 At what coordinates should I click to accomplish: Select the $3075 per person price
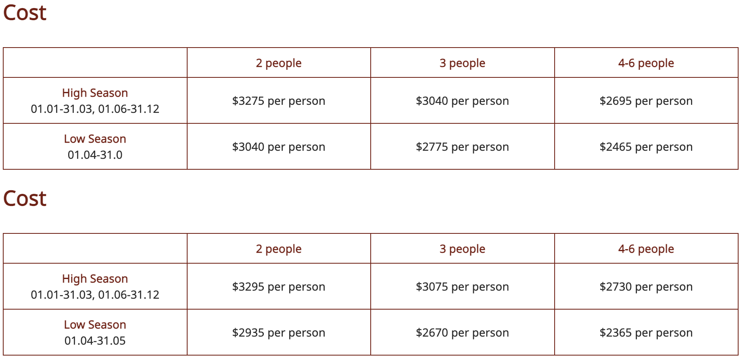point(462,287)
